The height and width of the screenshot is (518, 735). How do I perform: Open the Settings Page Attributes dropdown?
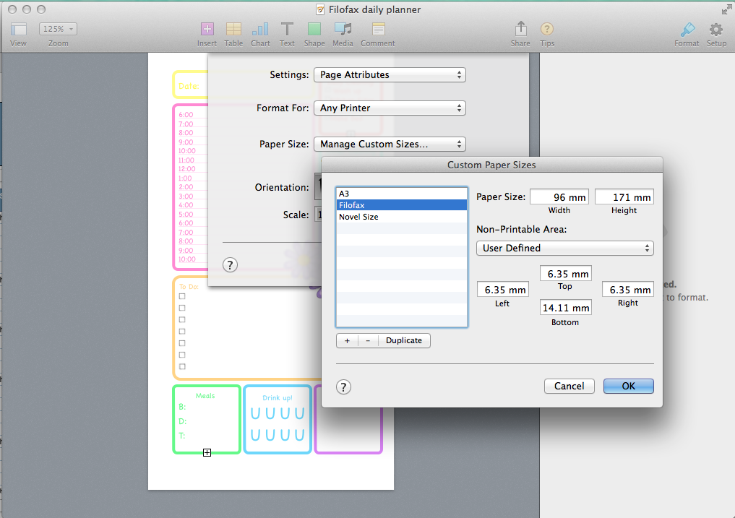coord(390,75)
